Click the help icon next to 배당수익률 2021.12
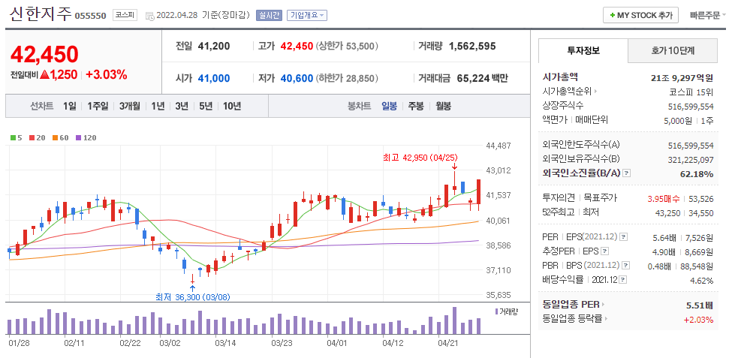The image size is (732, 358). click(x=623, y=280)
